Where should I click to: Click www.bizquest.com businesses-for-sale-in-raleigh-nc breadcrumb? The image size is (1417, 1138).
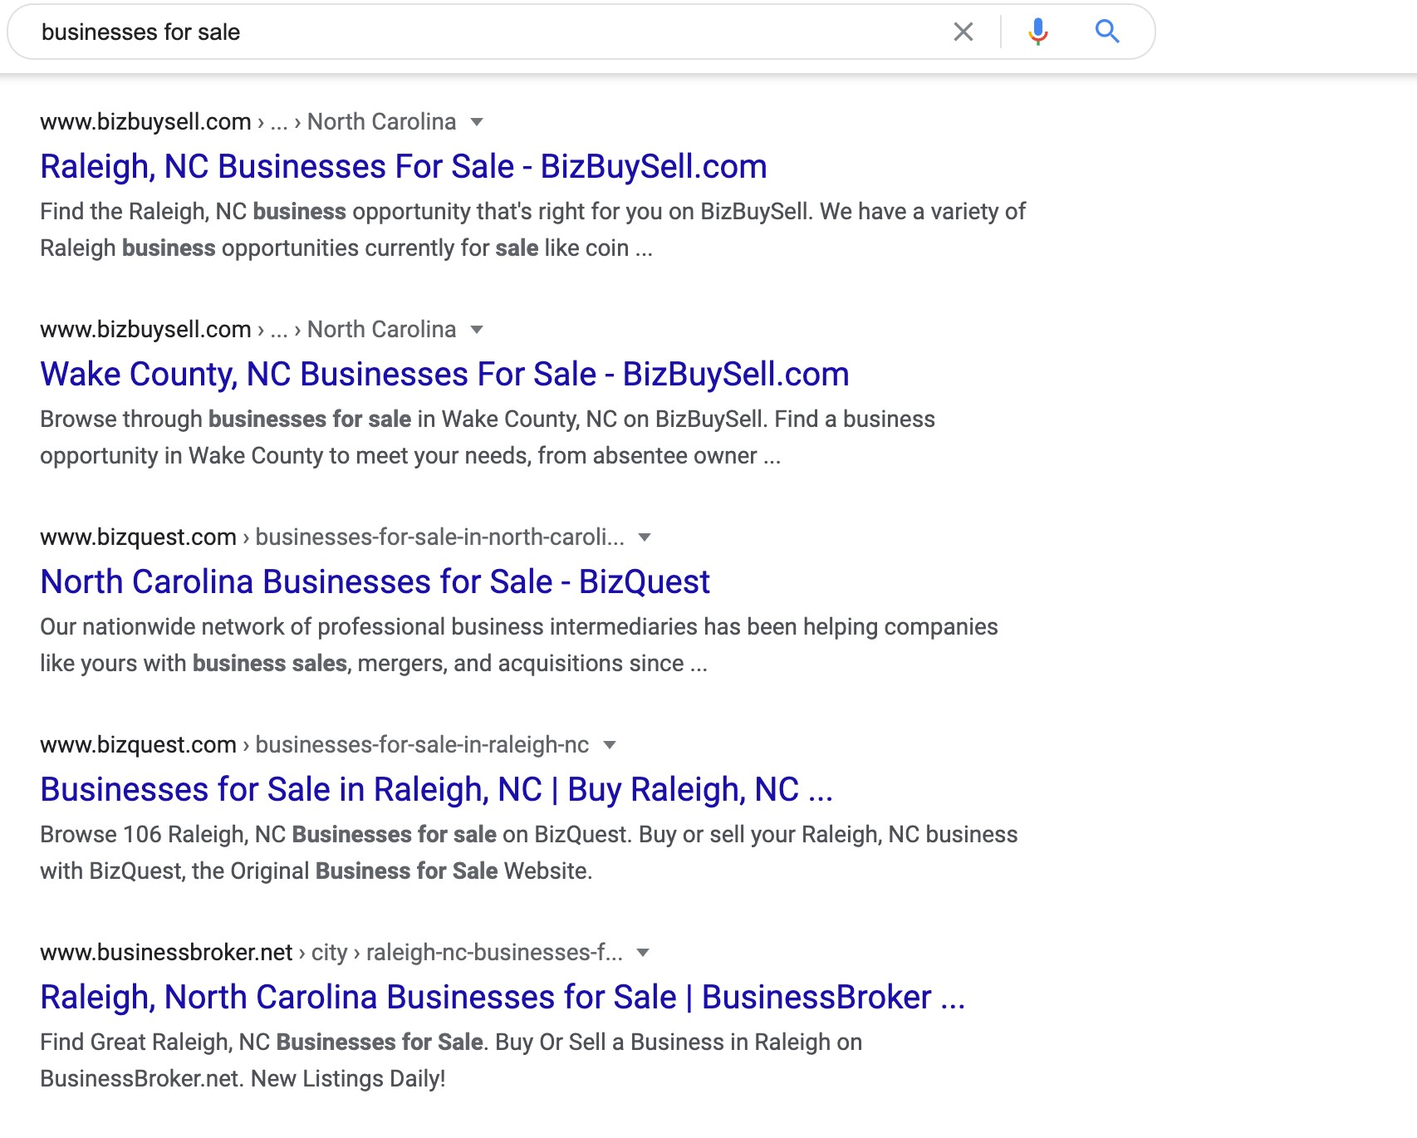(x=314, y=745)
